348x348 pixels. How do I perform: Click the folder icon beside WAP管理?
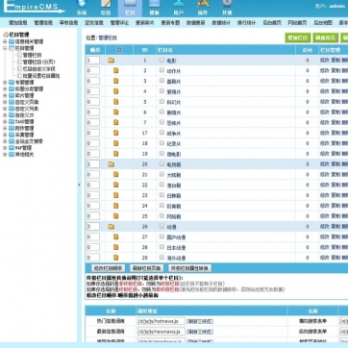(12, 148)
